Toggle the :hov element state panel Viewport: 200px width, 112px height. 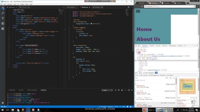click(167, 78)
